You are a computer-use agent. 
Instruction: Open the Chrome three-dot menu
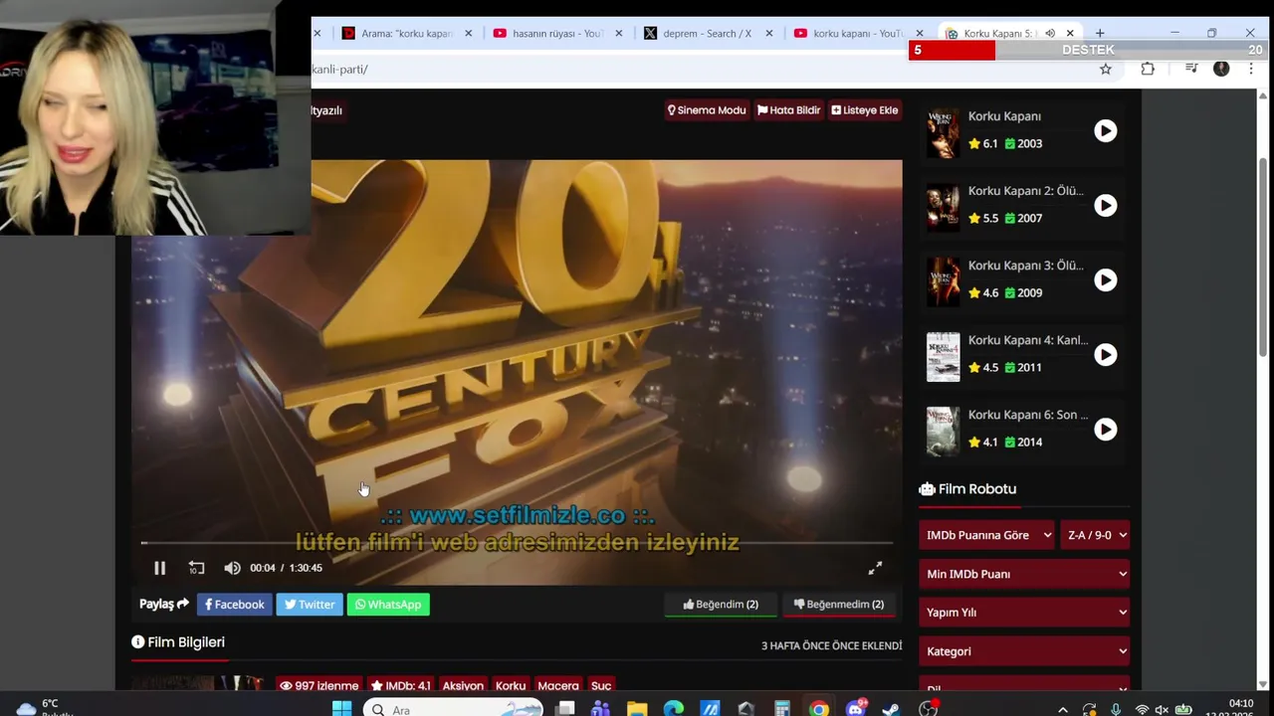coord(1251,69)
